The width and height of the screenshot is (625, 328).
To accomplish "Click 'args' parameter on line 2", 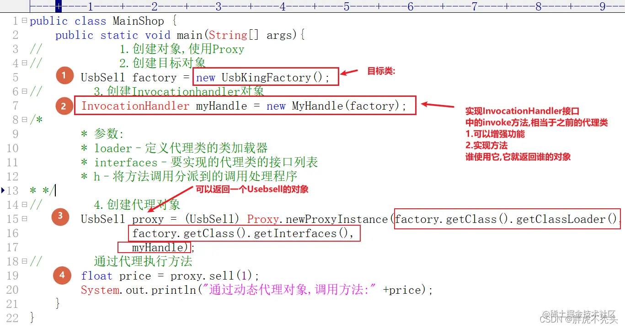I will point(279,36).
